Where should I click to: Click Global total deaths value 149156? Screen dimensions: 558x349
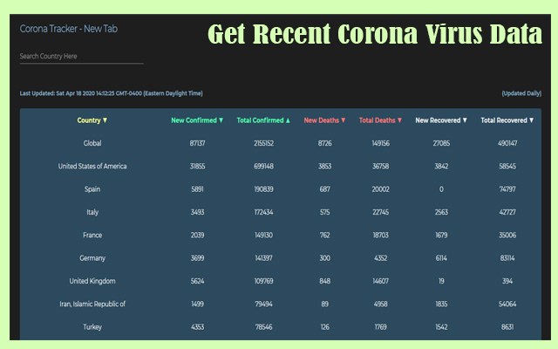coord(381,143)
